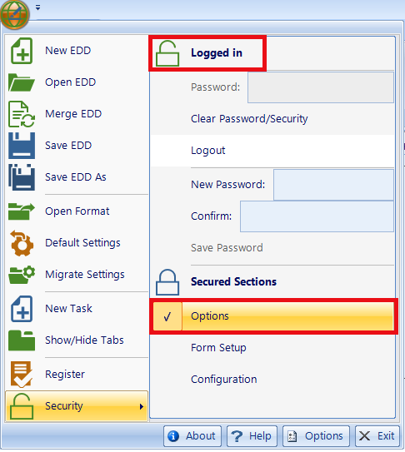Click the Migrate Settings icon

tap(22, 275)
